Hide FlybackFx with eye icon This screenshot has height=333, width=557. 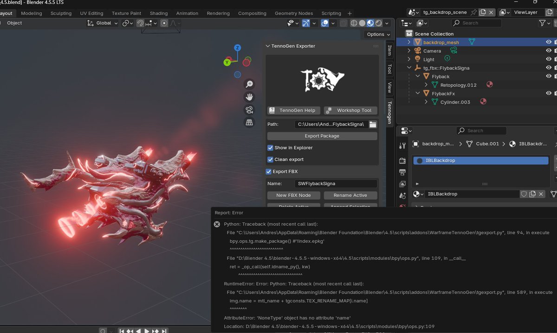(549, 93)
